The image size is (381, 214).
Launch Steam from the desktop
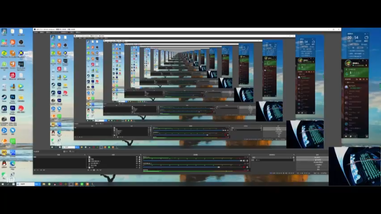click(x=4, y=97)
